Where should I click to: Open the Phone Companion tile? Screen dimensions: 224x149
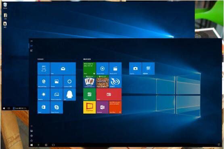coord(57,94)
